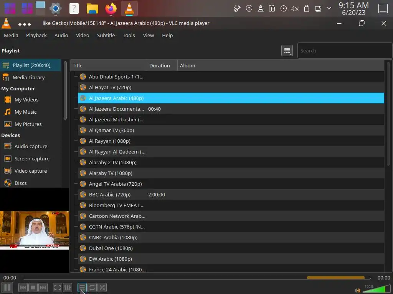Image resolution: width=393 pixels, height=294 pixels.
Task: Stop playback with the stop button
Action: tap(33, 287)
